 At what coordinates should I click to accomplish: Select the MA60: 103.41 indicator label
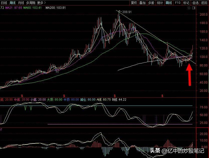pos(33,8)
